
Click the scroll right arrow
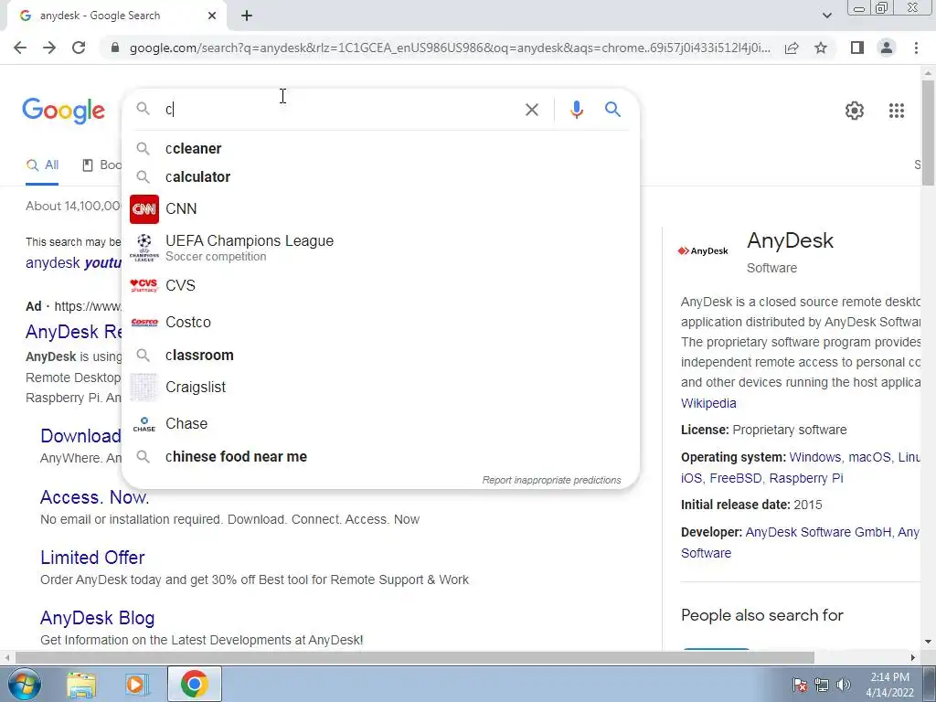tap(913, 658)
